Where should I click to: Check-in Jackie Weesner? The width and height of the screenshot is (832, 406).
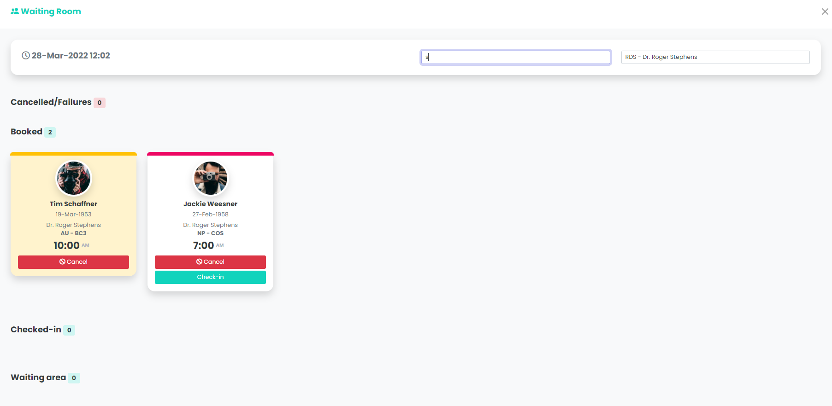click(210, 277)
